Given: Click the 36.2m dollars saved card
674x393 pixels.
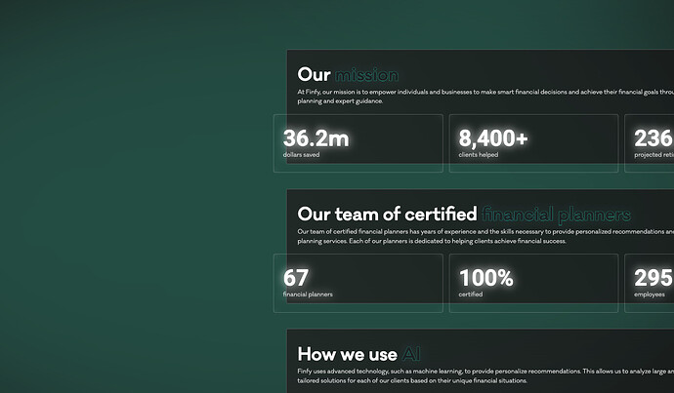Looking at the screenshot, I should tap(358, 143).
